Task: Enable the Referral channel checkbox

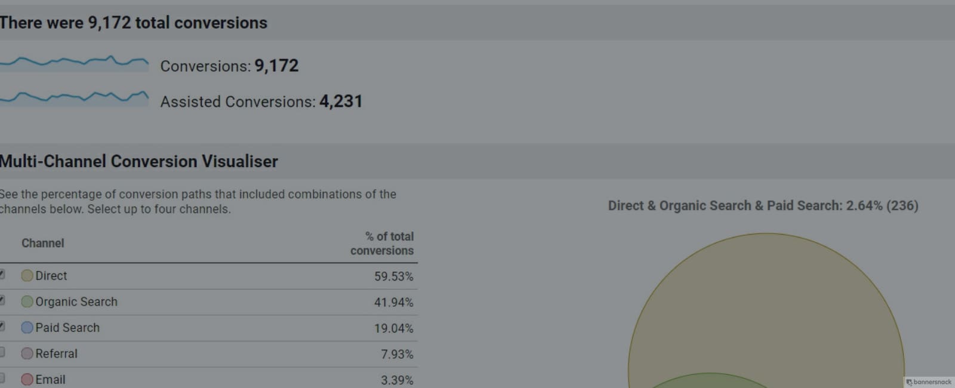Action: pyautogui.click(x=2, y=352)
